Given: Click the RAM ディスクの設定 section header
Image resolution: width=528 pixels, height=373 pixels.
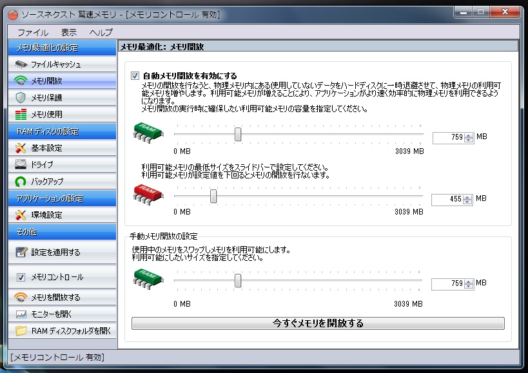Looking at the screenshot, I should click(63, 131).
